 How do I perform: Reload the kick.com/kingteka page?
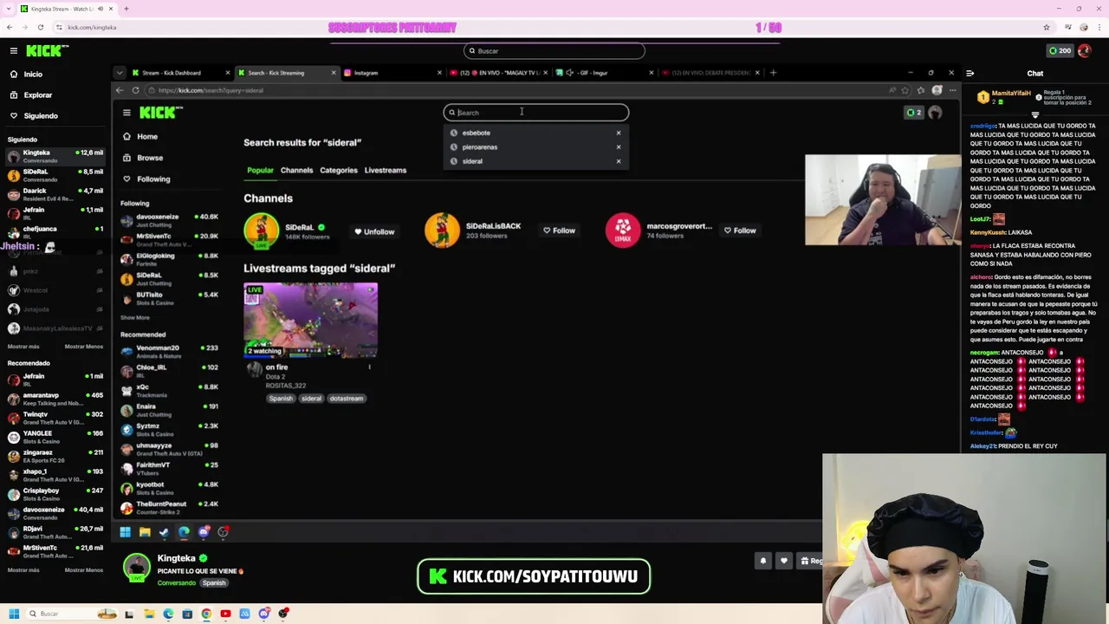[41, 27]
